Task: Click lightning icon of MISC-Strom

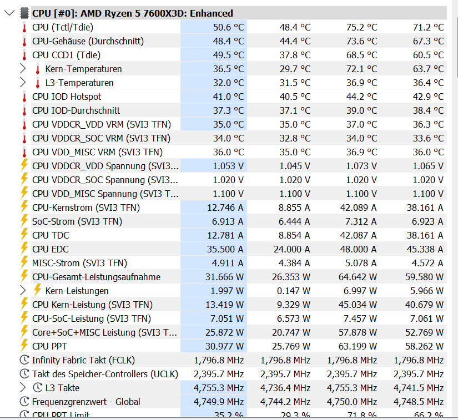Action: click(24, 262)
